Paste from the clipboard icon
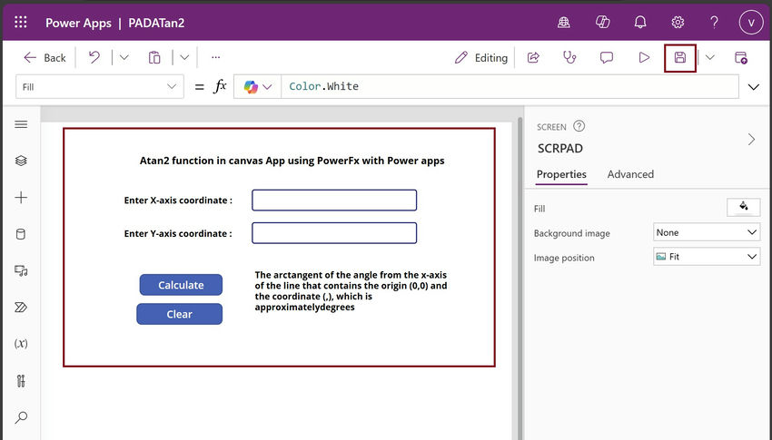 154,57
